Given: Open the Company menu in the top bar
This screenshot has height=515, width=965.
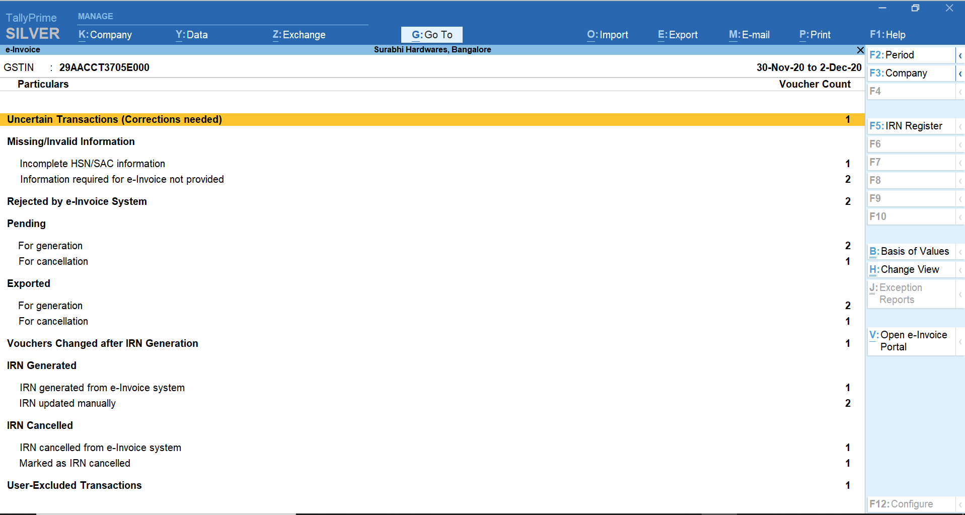Looking at the screenshot, I should [x=105, y=35].
